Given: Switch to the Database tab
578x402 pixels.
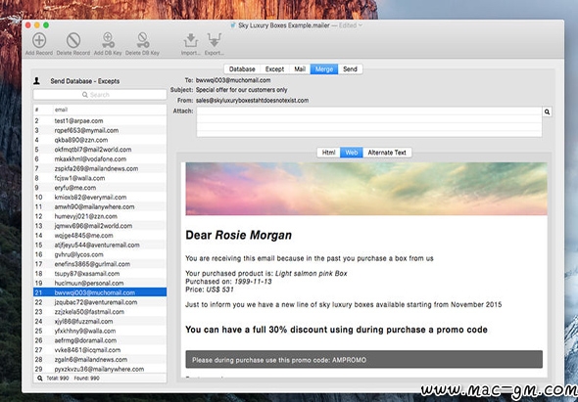Looking at the screenshot, I should [242, 69].
